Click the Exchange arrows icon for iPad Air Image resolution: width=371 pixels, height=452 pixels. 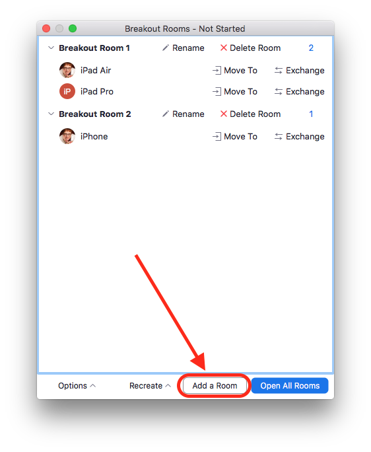pyautogui.click(x=279, y=70)
